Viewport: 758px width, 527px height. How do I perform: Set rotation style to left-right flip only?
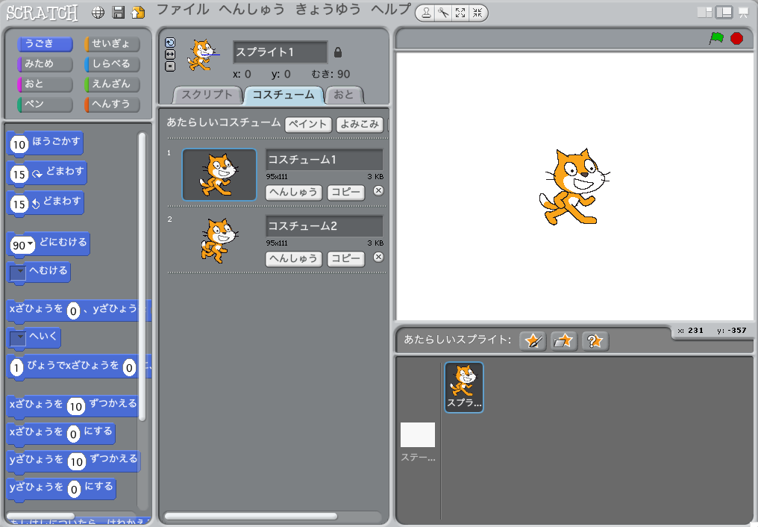[x=170, y=54]
